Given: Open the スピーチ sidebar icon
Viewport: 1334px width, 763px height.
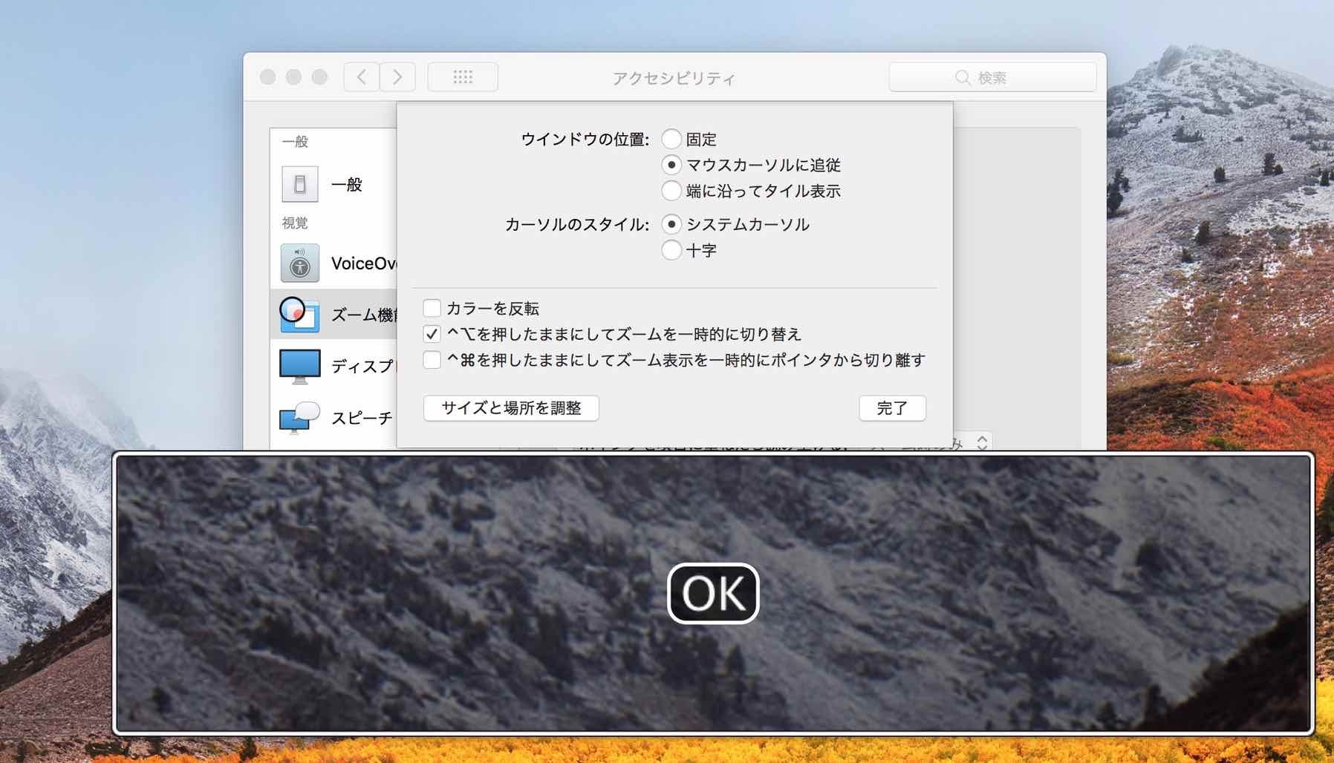Looking at the screenshot, I should pyautogui.click(x=299, y=417).
